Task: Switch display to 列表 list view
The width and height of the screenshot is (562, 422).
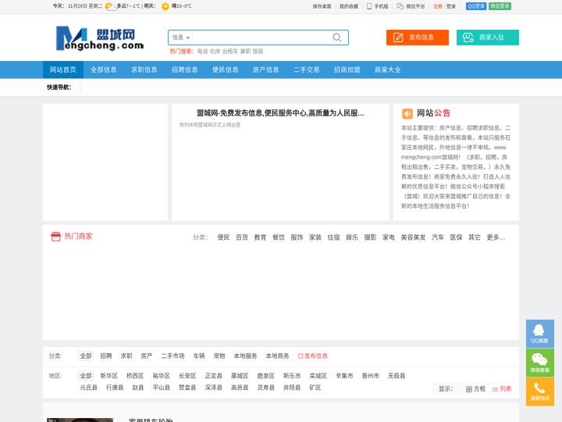Action: (x=502, y=389)
